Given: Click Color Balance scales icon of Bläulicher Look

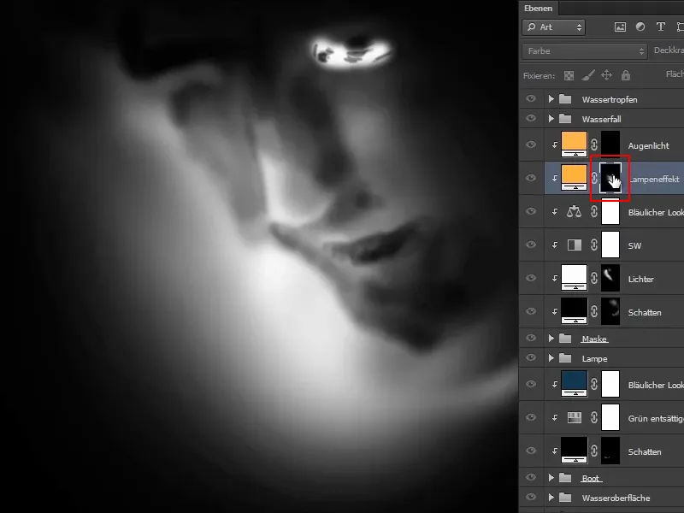Looking at the screenshot, I should [x=574, y=211].
